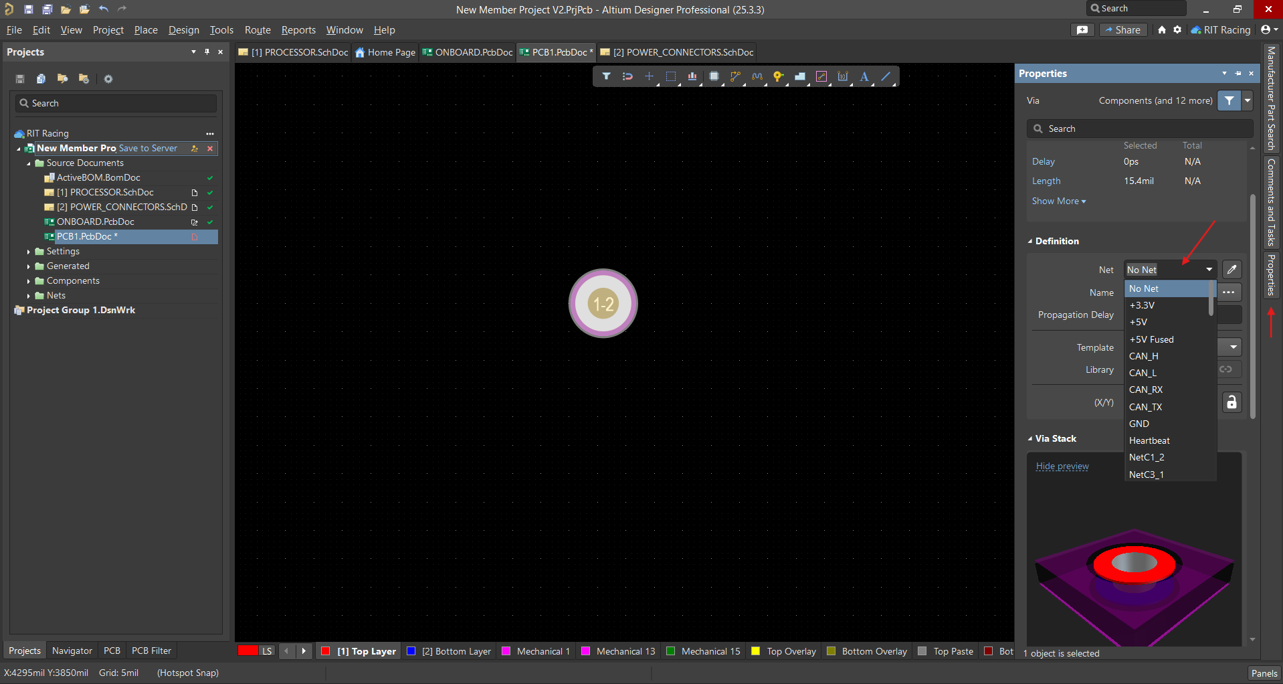1283x684 pixels.
Task: Pin the Projects panel with the pushpin
Action: (x=207, y=52)
